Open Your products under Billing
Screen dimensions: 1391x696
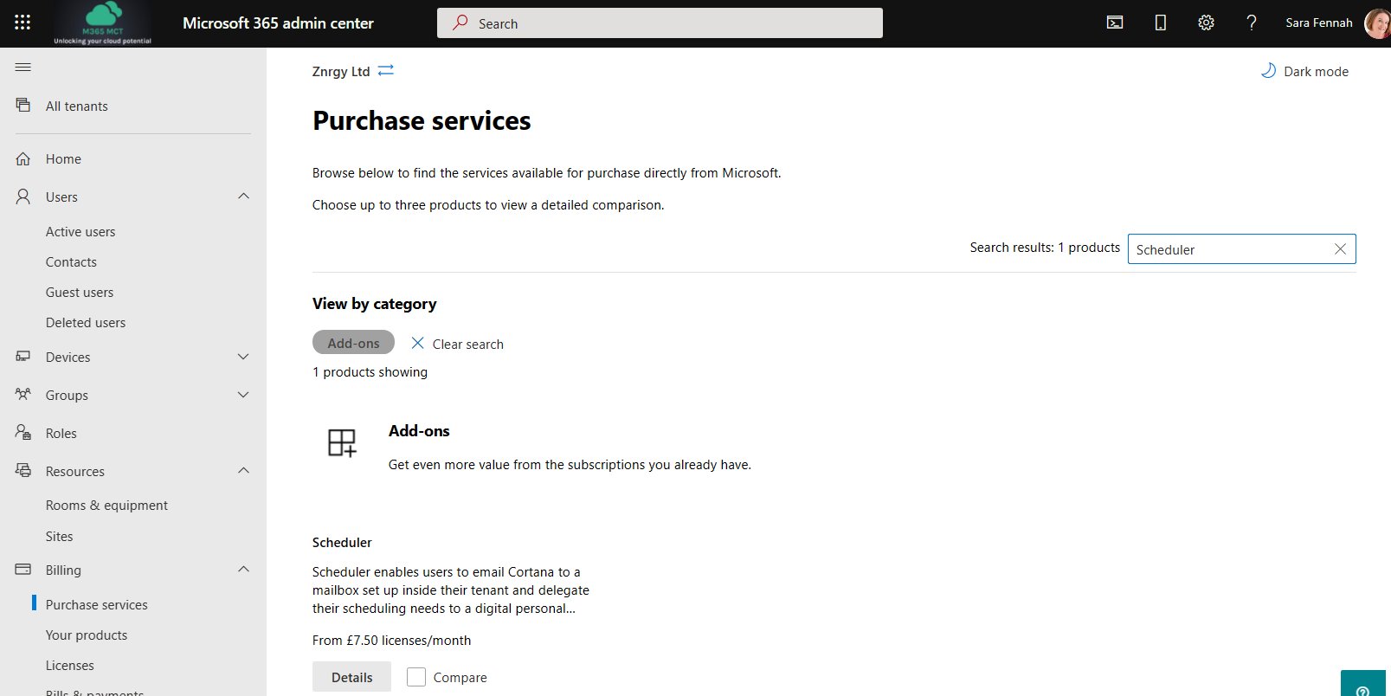click(x=87, y=635)
